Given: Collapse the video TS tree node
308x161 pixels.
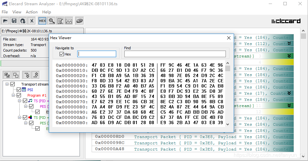Looking at the screenshot, I should (19, 118).
